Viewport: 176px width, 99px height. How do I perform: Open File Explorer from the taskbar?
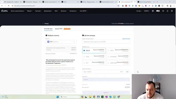[90, 97]
